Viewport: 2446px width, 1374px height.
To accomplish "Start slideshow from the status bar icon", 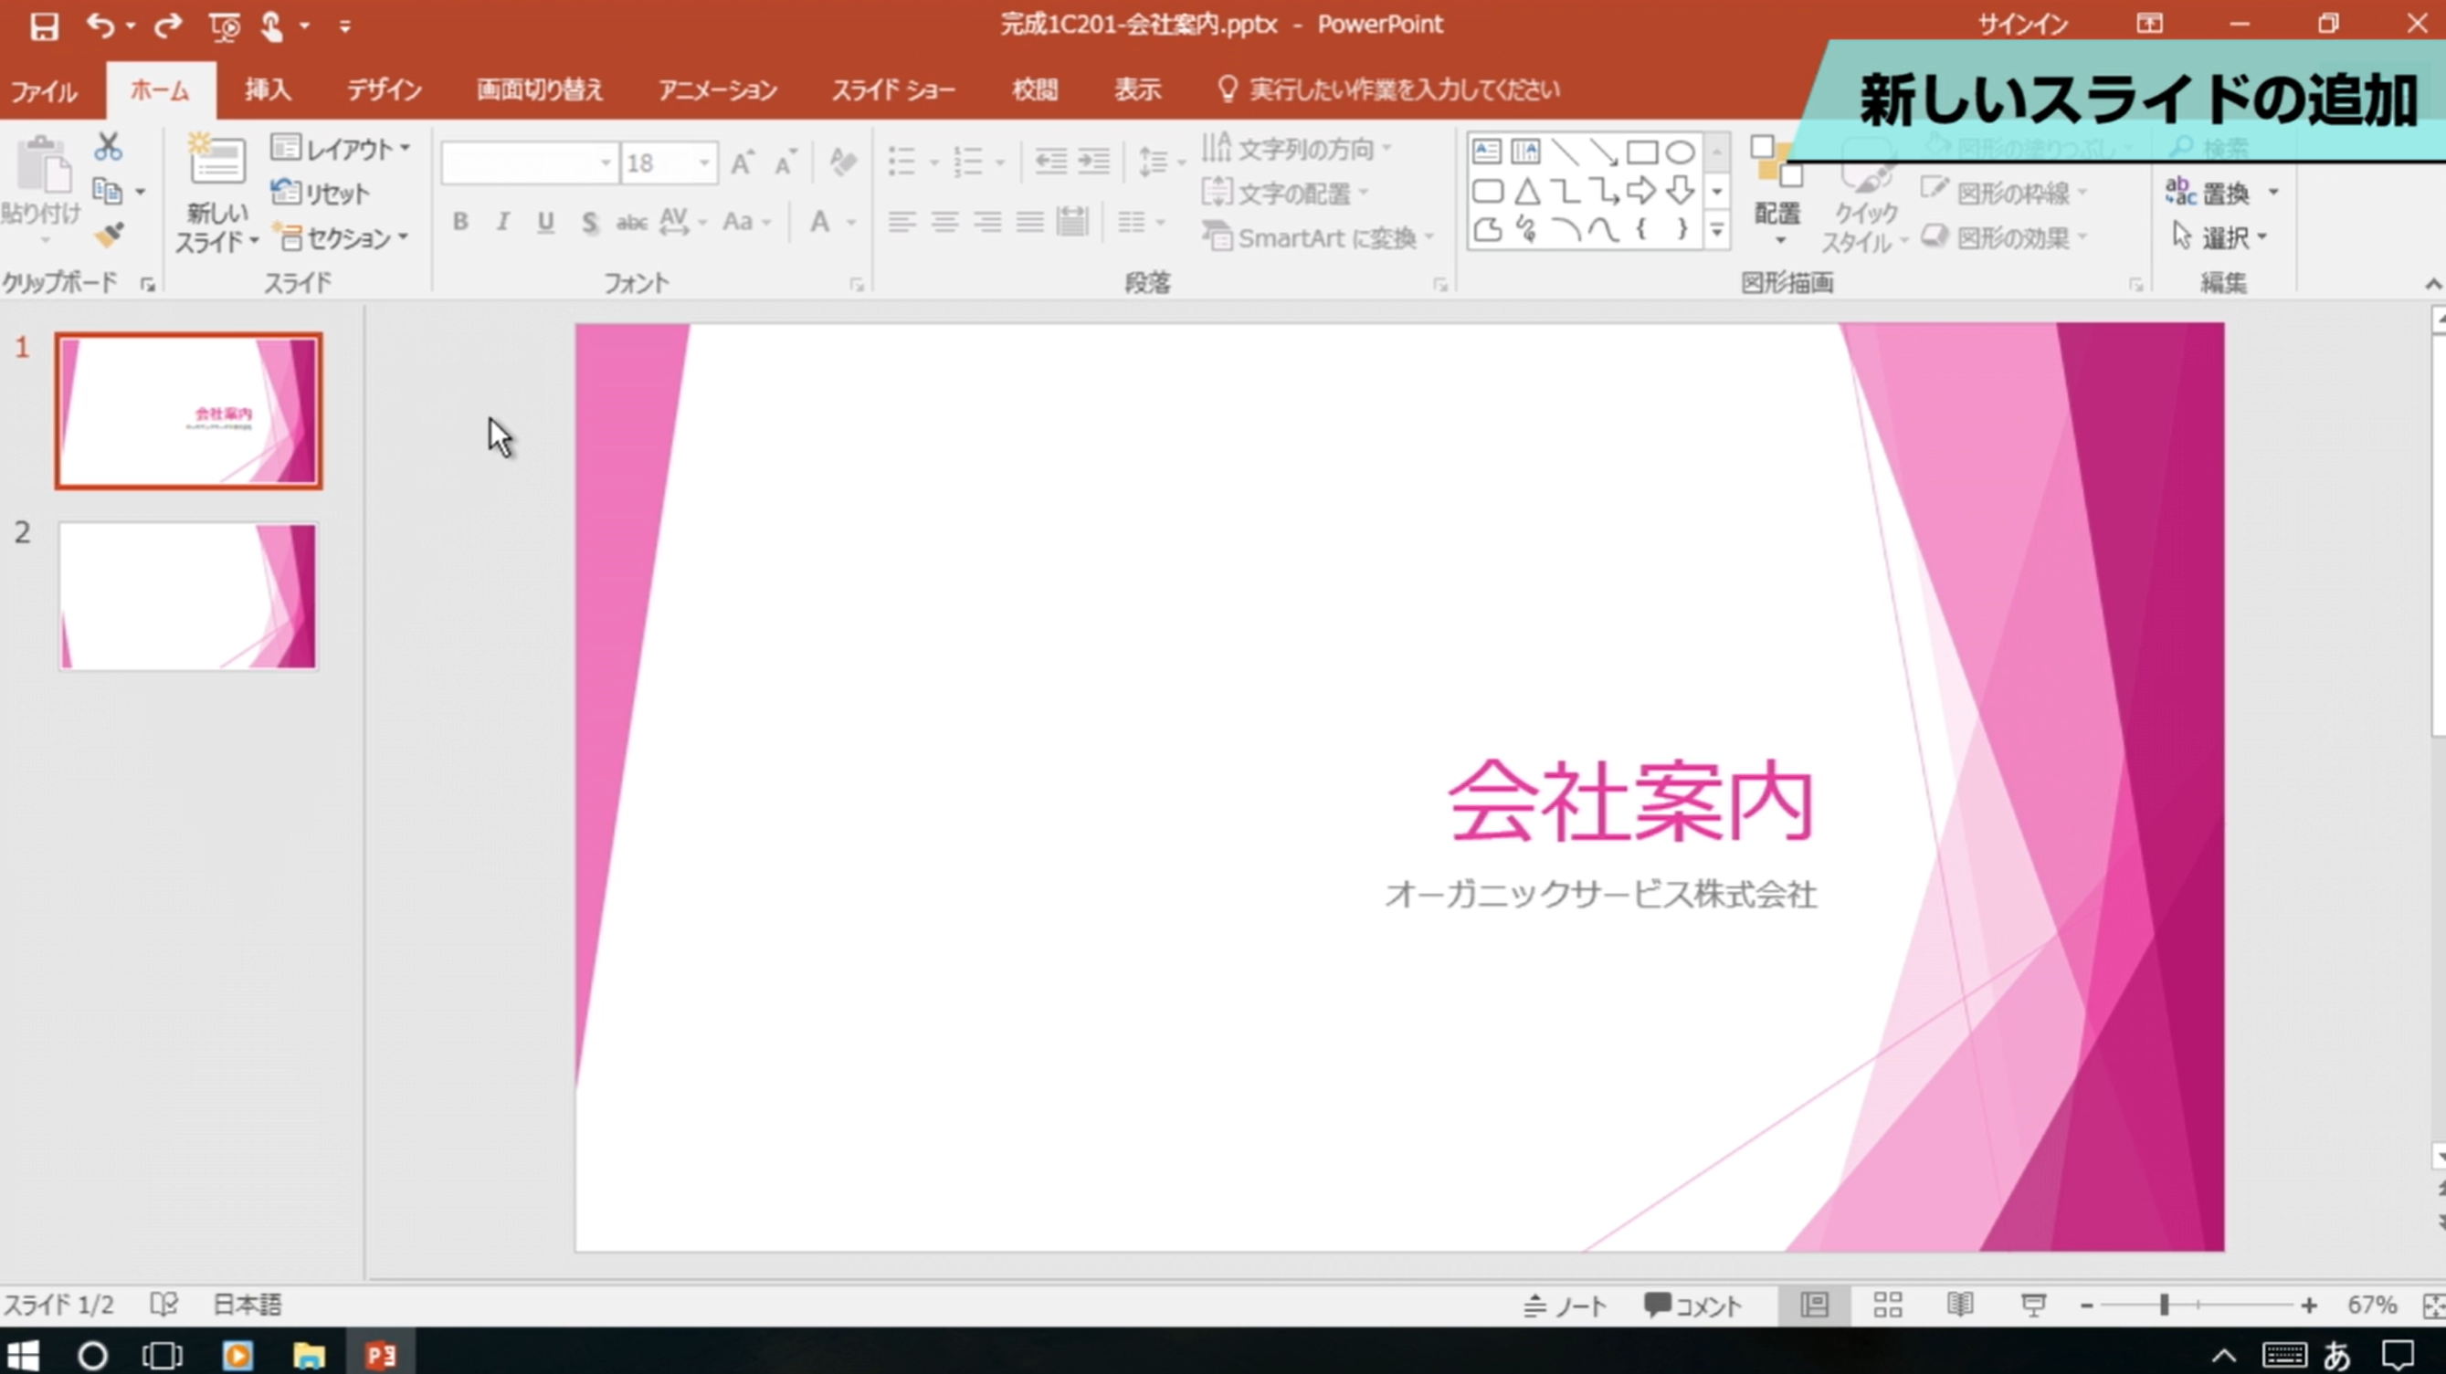I will click(x=2033, y=1305).
